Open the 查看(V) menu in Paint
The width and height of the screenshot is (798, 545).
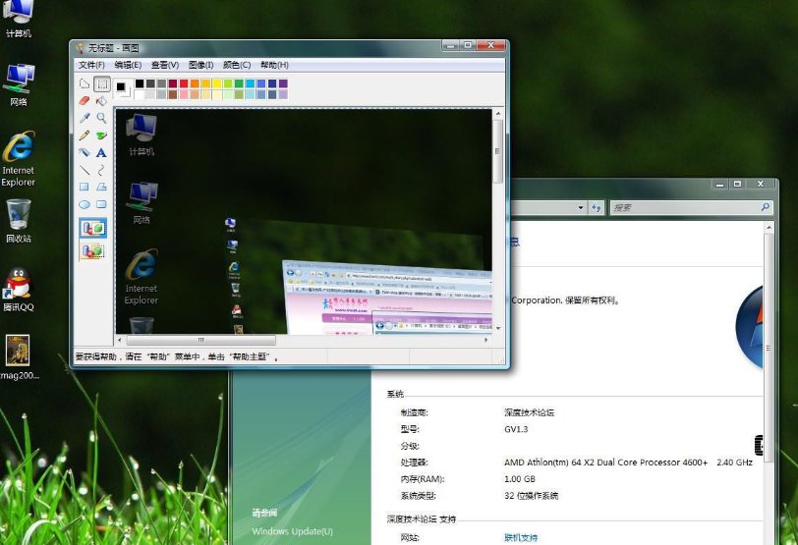tap(165, 65)
